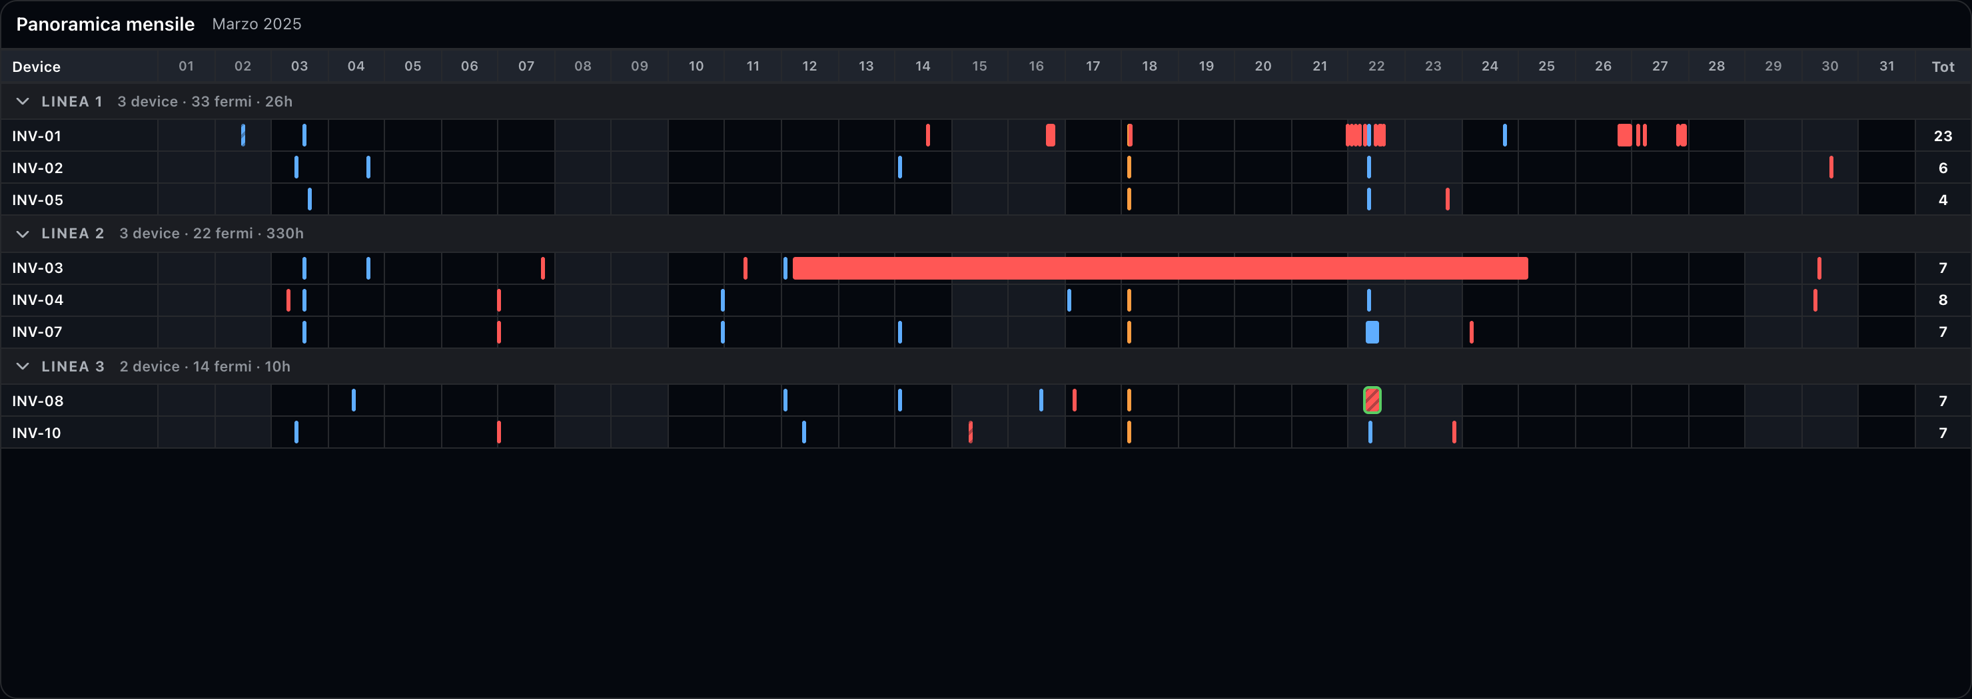Screen dimensions: 1972x699
Task: Collapse the LINEA 1 group chevron
Action: (x=22, y=101)
